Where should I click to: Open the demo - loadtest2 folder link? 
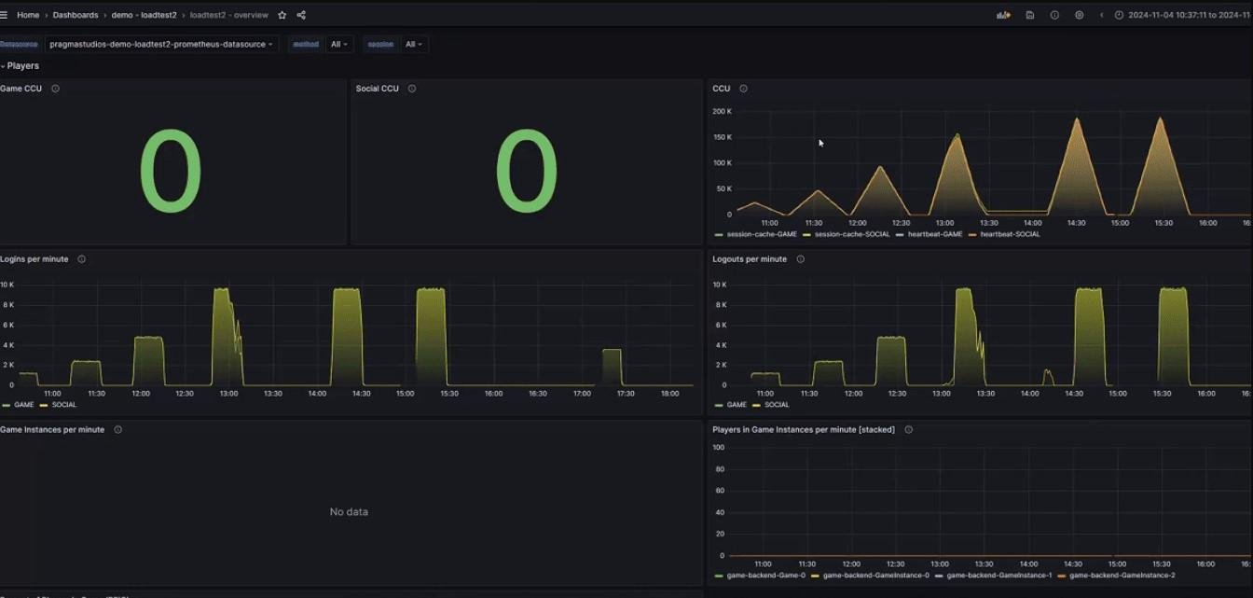pyautogui.click(x=144, y=15)
